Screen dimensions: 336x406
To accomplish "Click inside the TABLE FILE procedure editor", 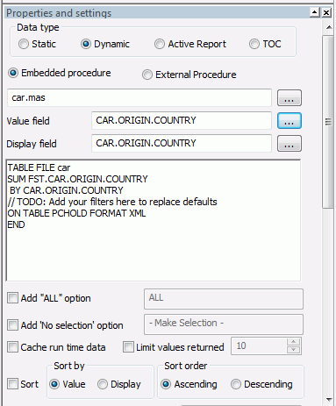I will tap(154, 220).
